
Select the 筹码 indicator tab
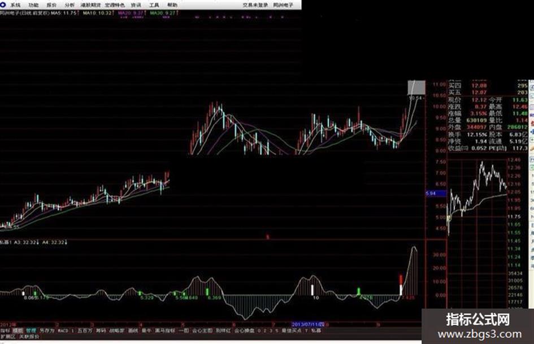(x=101, y=330)
